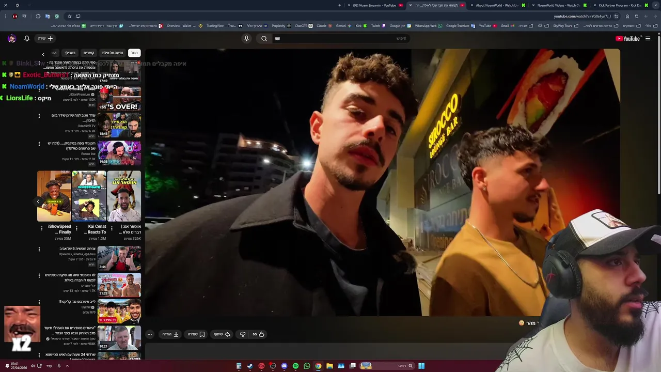Click the YouTube logo
Viewport: 661px width, 372px height.
click(x=627, y=38)
